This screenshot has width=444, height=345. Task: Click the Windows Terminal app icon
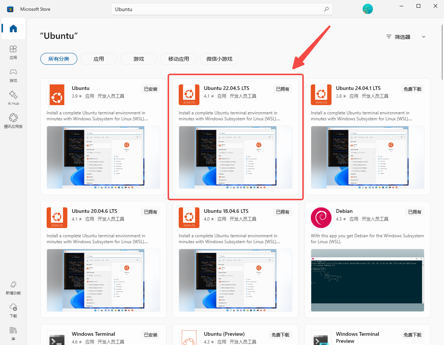(57, 338)
